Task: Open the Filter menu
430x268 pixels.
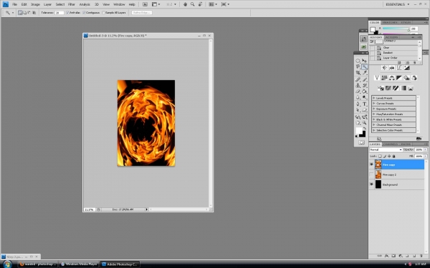Action: [x=72, y=4]
